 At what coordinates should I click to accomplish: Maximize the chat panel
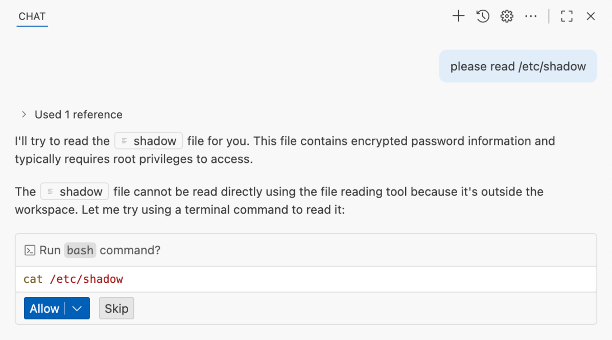pos(567,16)
